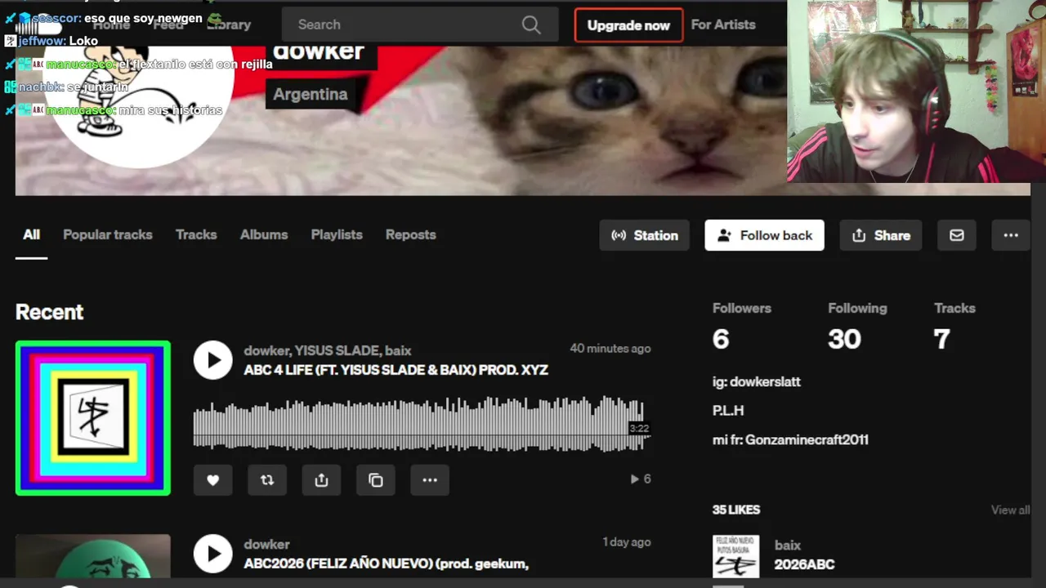Select the All tab
The height and width of the screenshot is (588, 1046).
(x=31, y=235)
